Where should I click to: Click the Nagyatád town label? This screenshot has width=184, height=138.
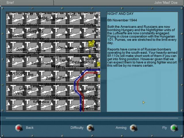click(x=63, y=98)
